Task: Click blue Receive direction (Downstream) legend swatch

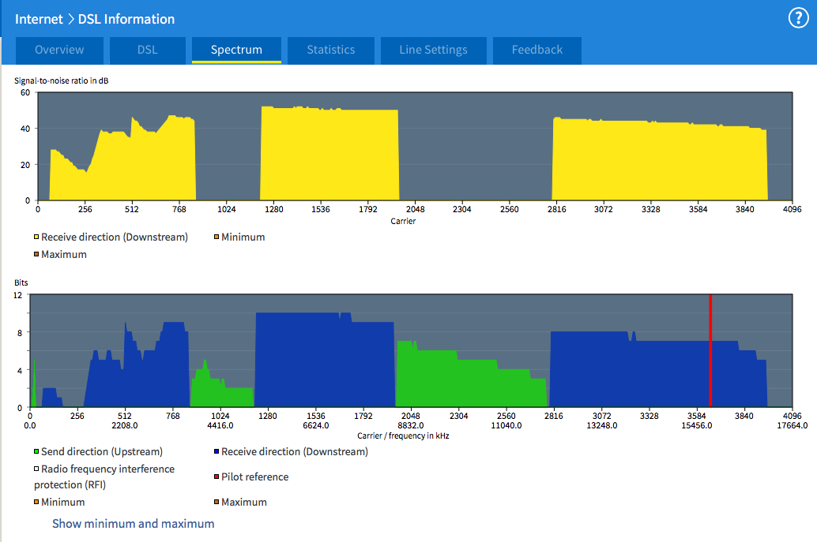Action: click(216, 452)
